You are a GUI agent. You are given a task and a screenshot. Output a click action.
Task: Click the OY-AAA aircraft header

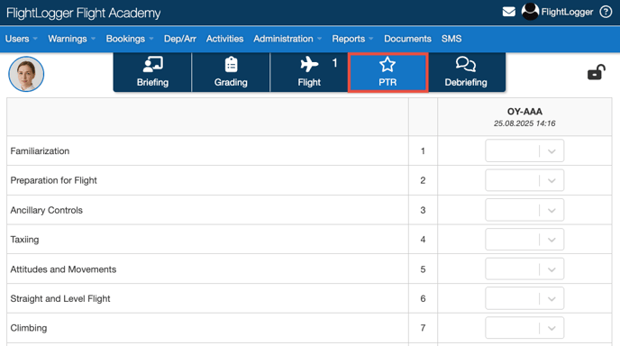524,112
